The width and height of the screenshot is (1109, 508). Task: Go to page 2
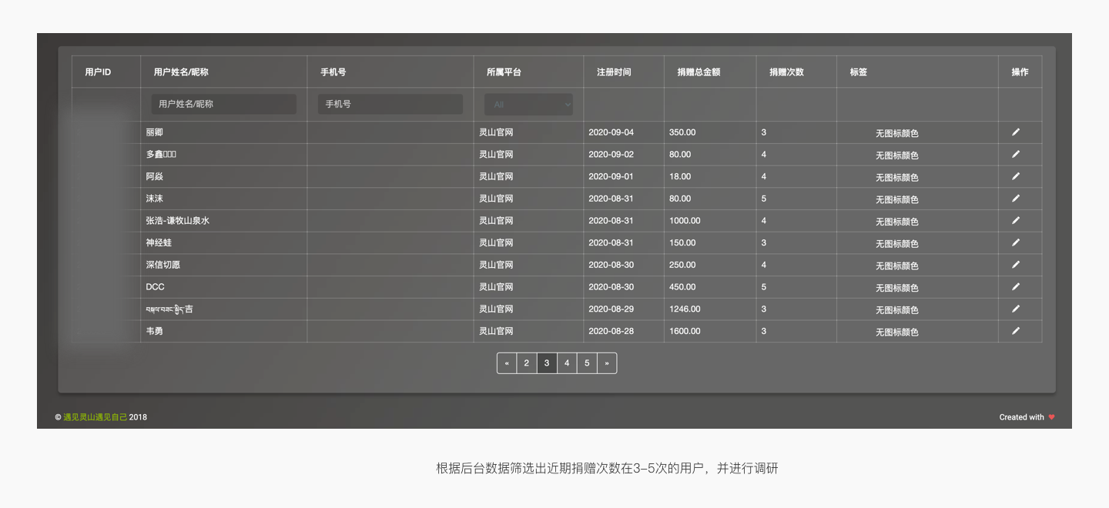(527, 363)
